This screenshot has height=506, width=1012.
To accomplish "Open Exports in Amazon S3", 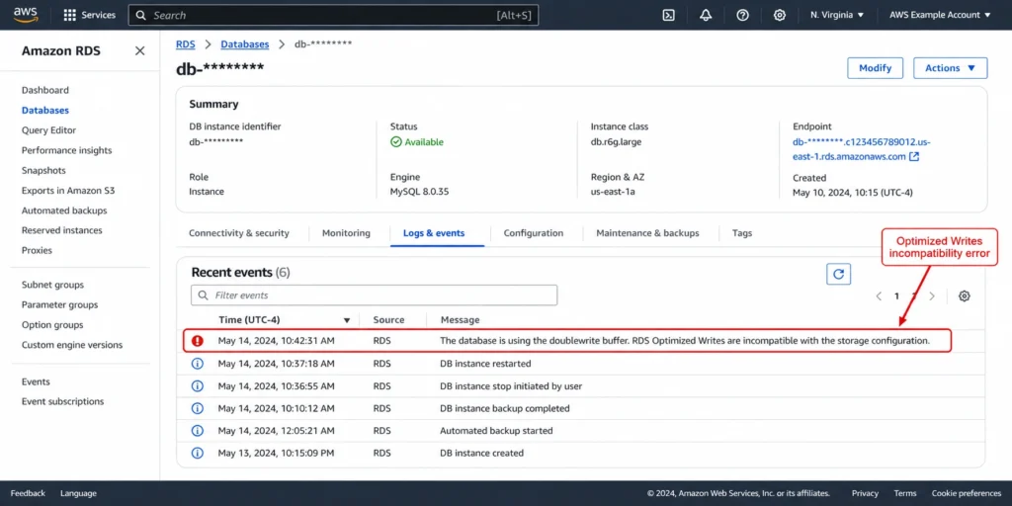I will 68,191.
